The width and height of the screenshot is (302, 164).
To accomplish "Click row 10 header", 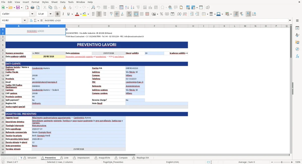I will [x=3, y=64].
